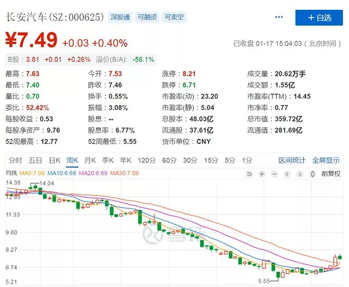Zoom out the chart with minus icon
This screenshot has width=349, height=287.
click(x=275, y=174)
